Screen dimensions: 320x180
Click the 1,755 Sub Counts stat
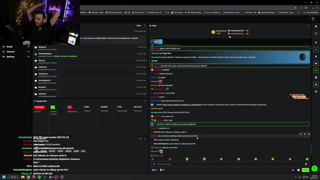122,109
